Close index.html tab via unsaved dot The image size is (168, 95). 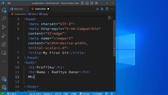[48, 9]
